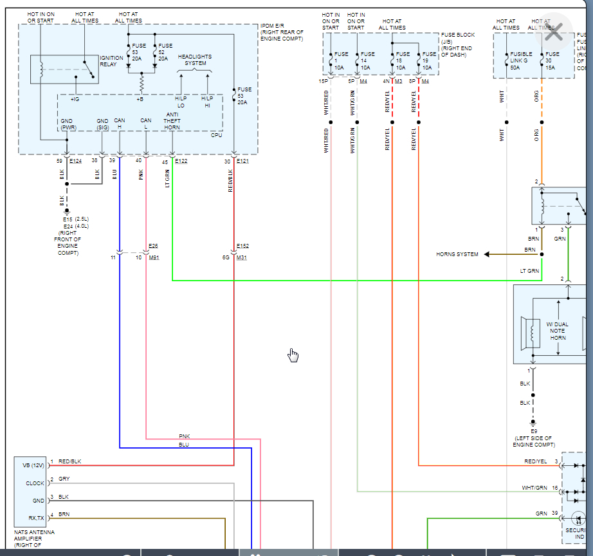The image size is (593, 556).
Task: Open the E122 connector link
Action: point(181,161)
